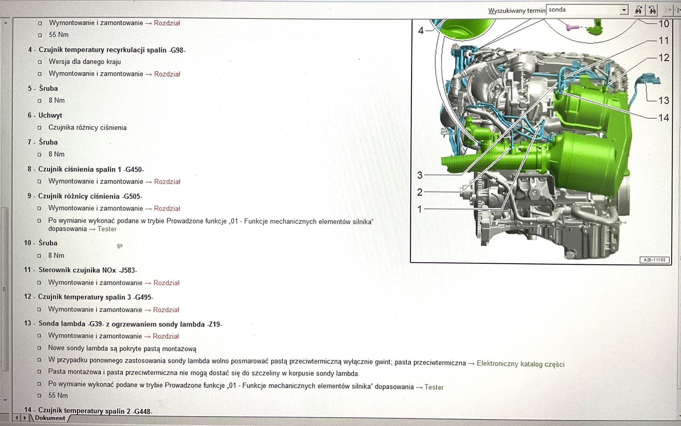Open Rozdział link under item 12 G495
Screen dimensions: 681x426
(x=166, y=310)
